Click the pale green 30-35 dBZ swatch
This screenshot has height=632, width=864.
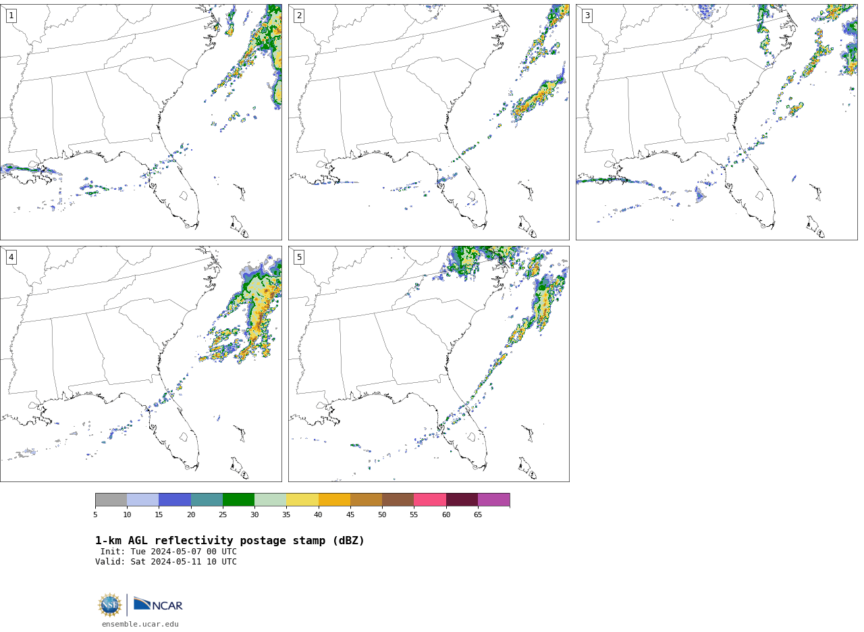(271, 500)
